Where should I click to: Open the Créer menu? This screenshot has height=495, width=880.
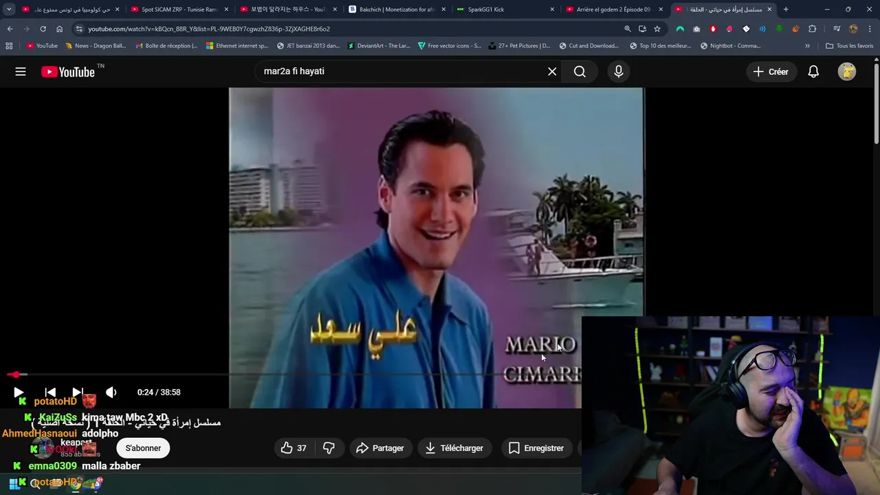click(x=771, y=71)
